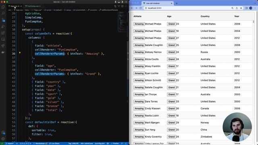Reload the localhost page

click(x=141, y=8)
